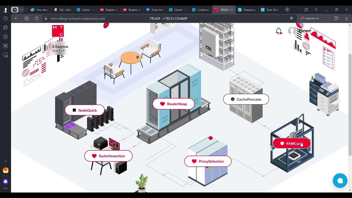Click the MTS red logo

click(x=58, y=31)
